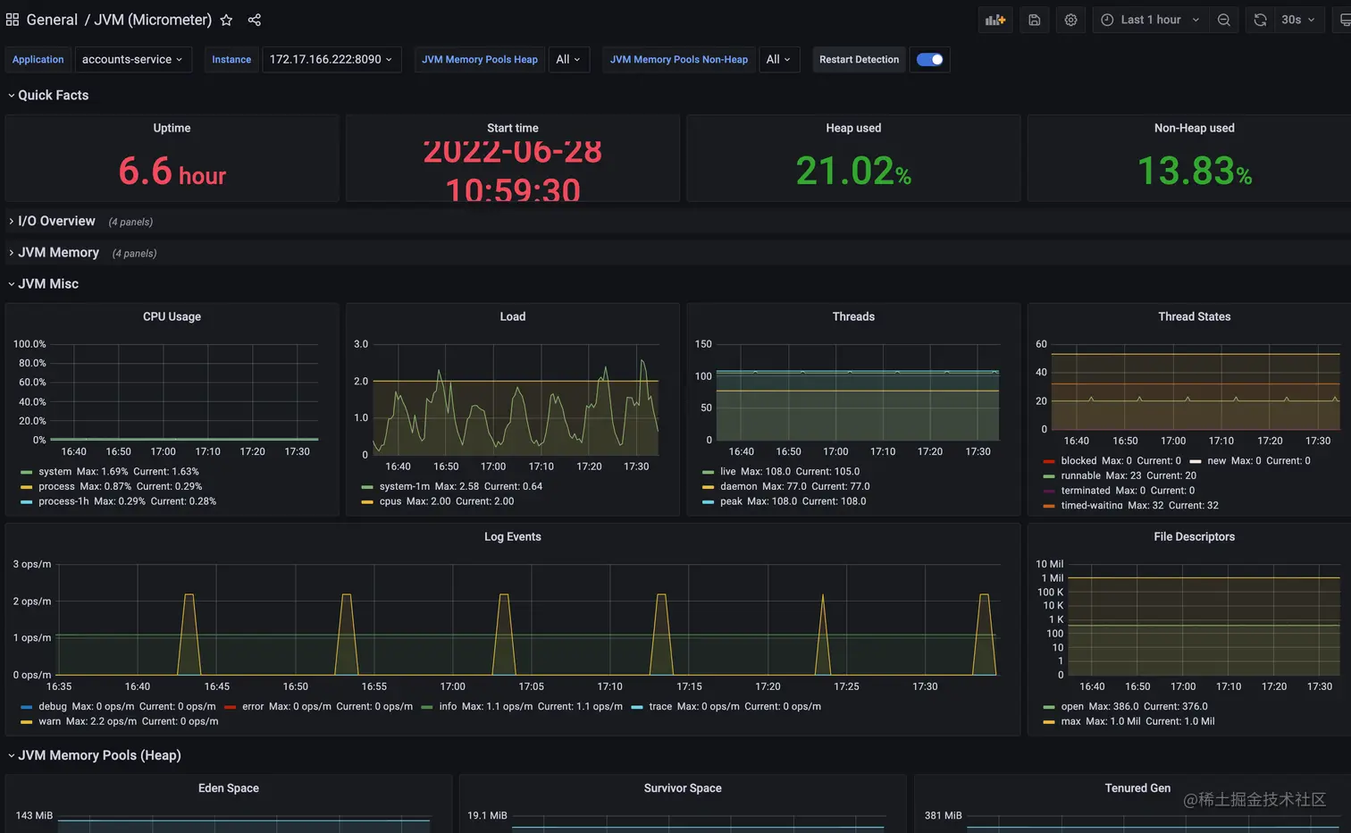This screenshot has width=1351, height=833.
Task: Open the dashboards grid icon
Action: pos(13,20)
